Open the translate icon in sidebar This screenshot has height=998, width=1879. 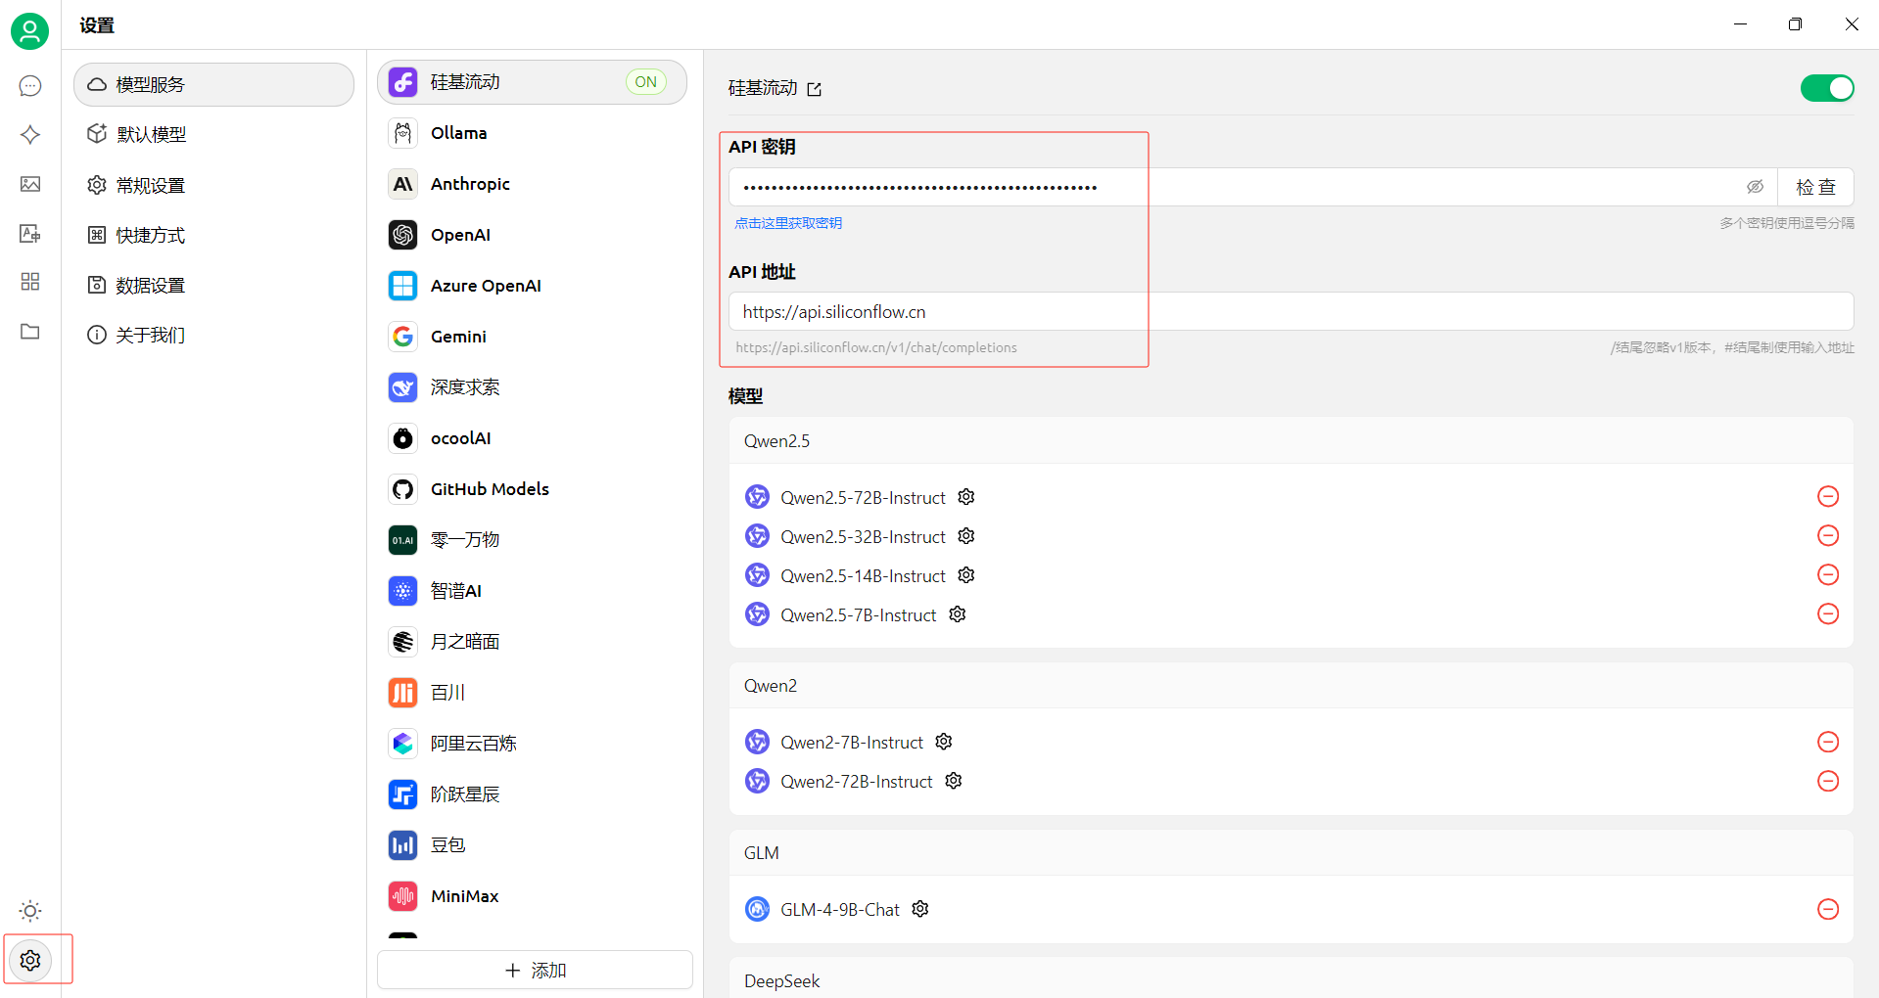[30, 233]
